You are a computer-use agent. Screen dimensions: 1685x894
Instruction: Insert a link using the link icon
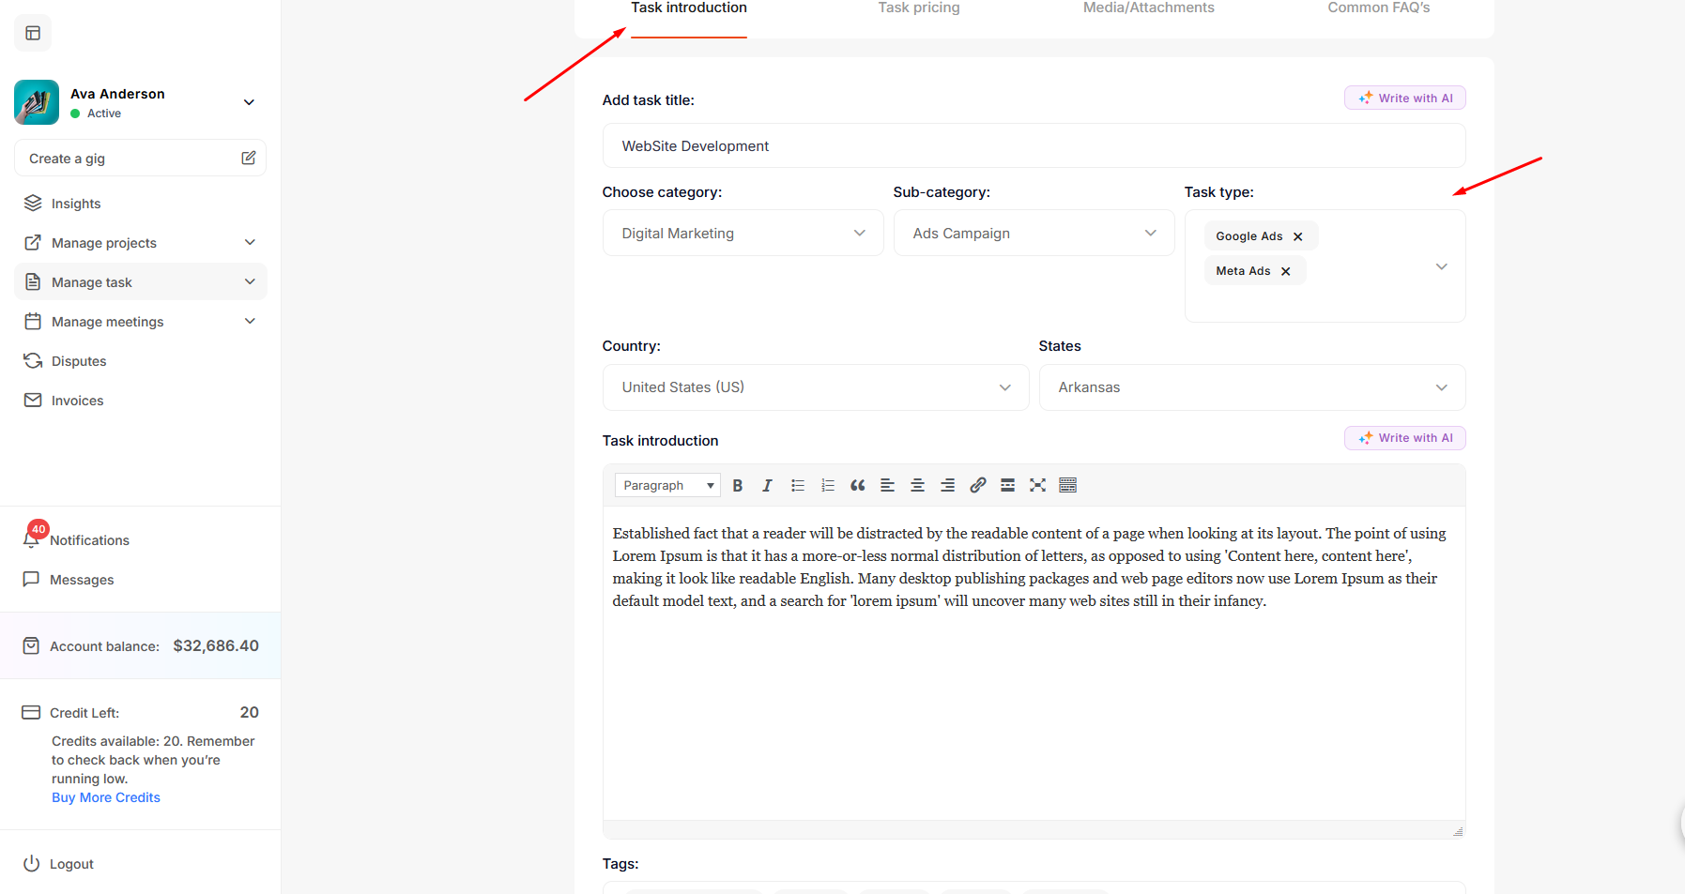pos(977,485)
